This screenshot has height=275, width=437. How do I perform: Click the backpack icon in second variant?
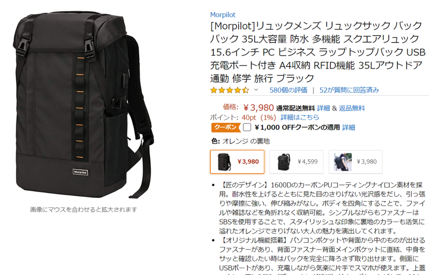(x=283, y=162)
